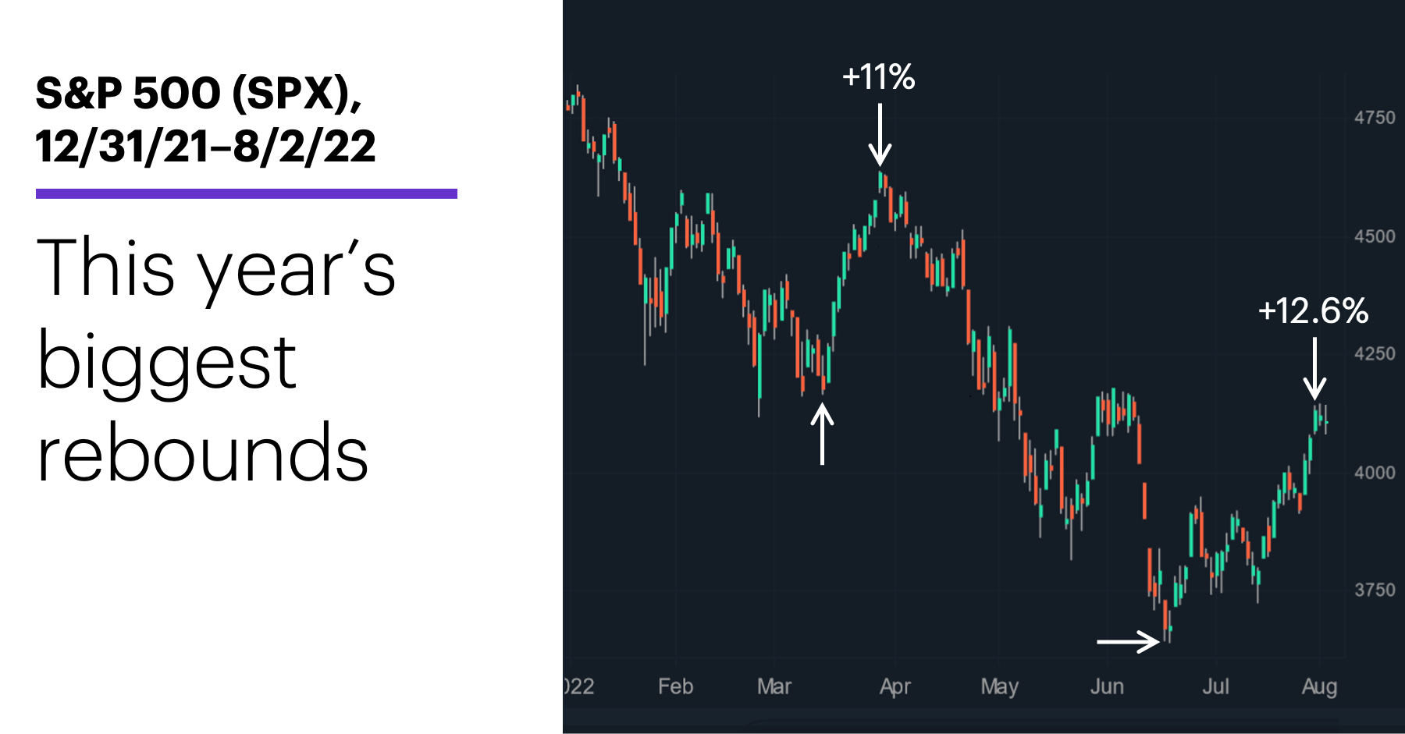Click the purple divider line under title
Viewport: 1405px width, 734px height.
point(247,193)
